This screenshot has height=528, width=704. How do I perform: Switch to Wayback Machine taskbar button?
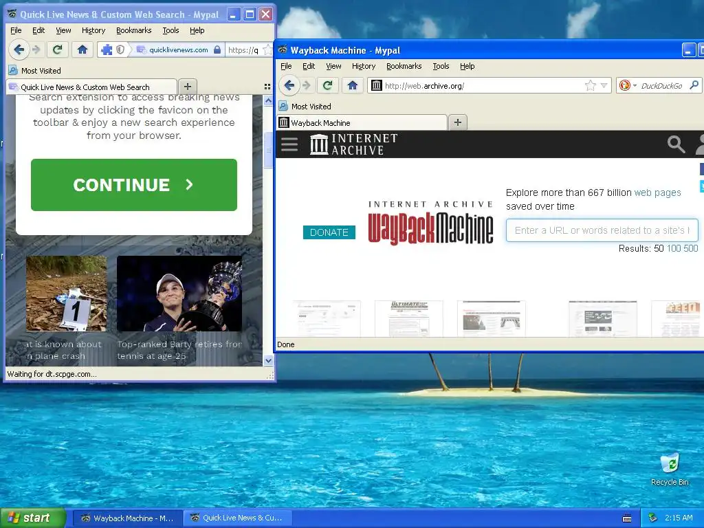point(127,518)
